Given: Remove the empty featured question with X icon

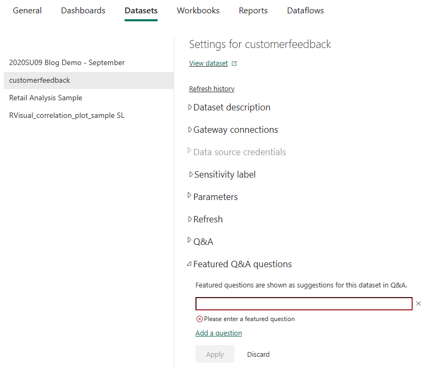Looking at the screenshot, I should point(419,303).
